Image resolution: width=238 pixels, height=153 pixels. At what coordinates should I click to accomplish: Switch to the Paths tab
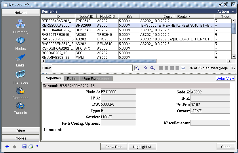tap(72, 79)
